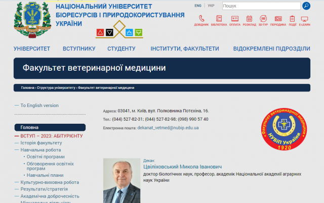Click the university name header title
The image size is (324, 203).
(120, 15)
